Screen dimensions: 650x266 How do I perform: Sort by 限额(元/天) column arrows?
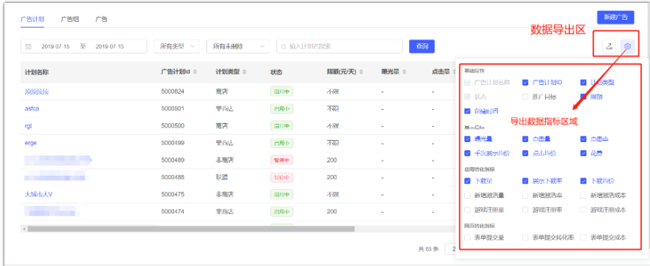pos(361,72)
